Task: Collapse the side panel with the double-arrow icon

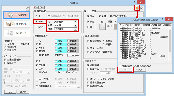Action: point(28,8)
